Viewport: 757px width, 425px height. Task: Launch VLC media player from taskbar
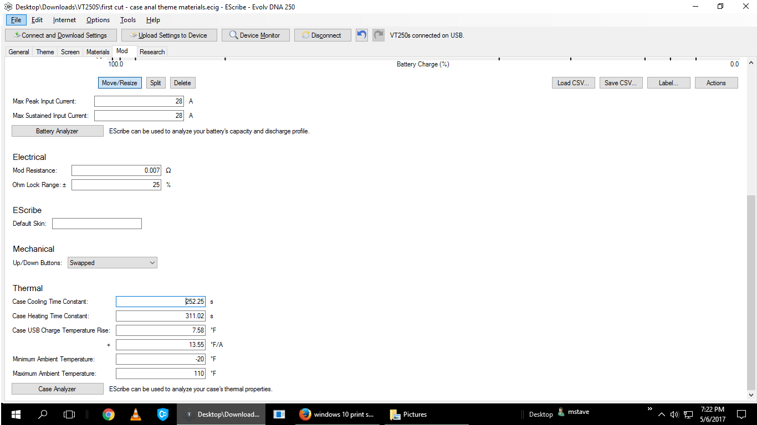tap(135, 414)
